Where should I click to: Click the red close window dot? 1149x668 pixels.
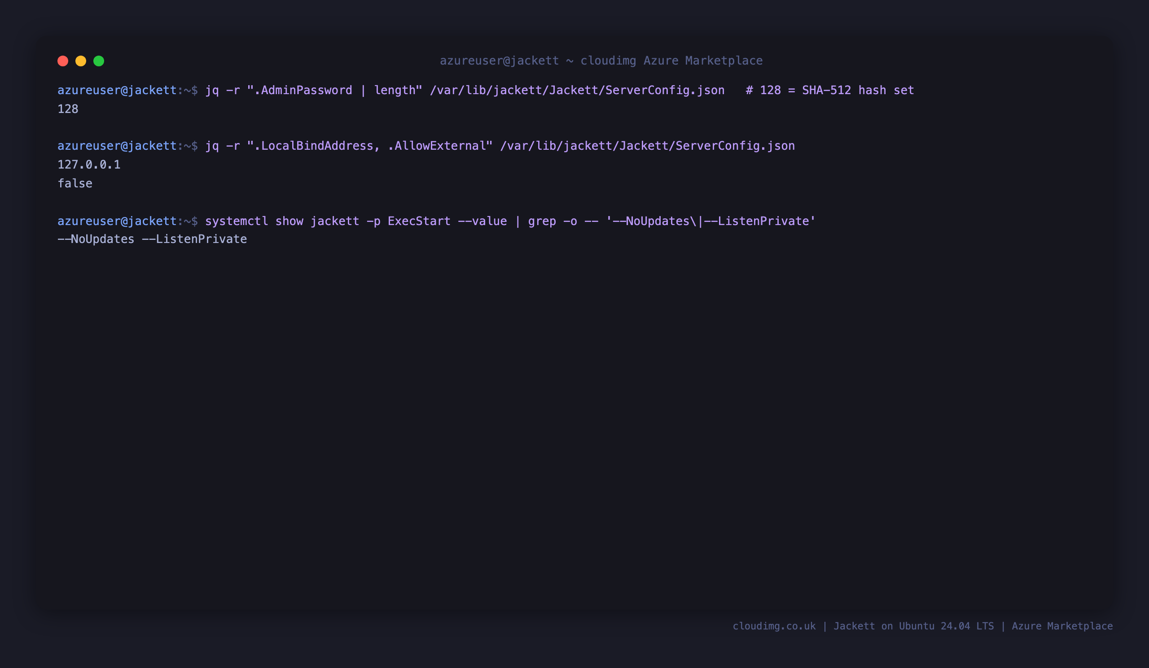pyautogui.click(x=63, y=61)
